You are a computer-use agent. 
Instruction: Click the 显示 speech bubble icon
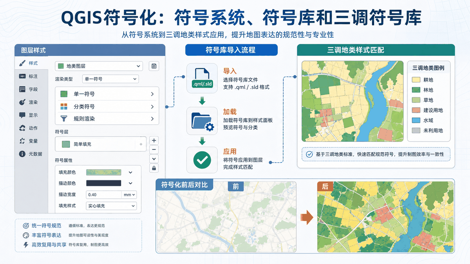[x=22, y=115]
